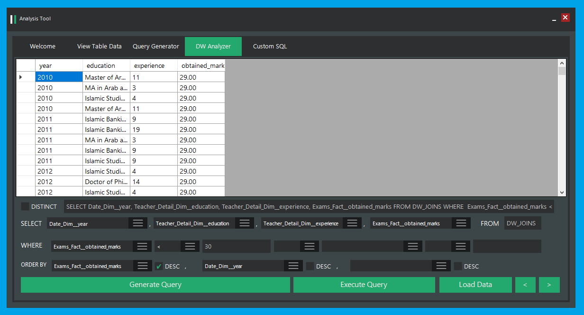Expand the Teacher_Detail_Dim__education SELECT dropdown
584x315 pixels.
click(244, 223)
